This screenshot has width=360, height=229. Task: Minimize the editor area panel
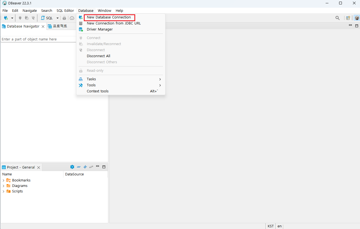pos(350,25)
